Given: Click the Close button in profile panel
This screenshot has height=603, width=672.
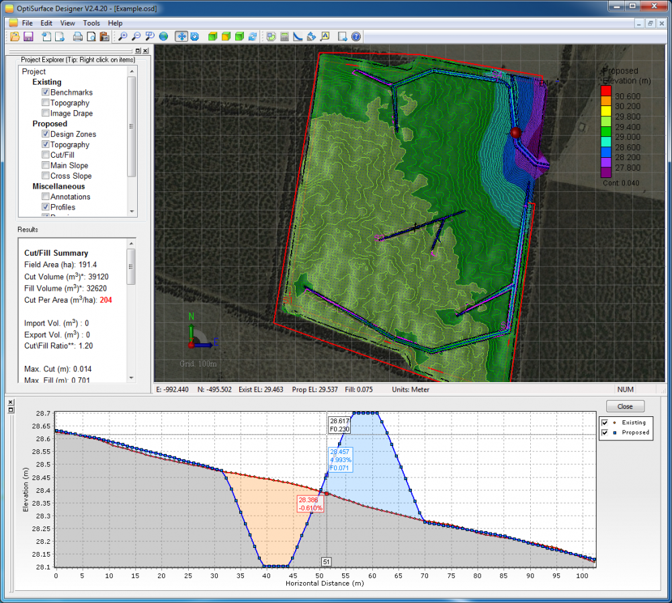Looking at the screenshot, I should (625, 406).
